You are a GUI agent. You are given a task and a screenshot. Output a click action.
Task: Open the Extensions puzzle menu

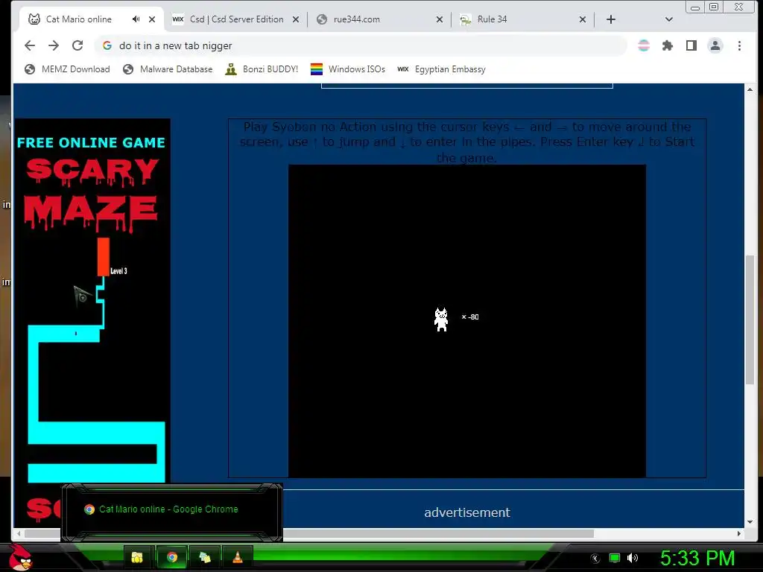[667, 45]
